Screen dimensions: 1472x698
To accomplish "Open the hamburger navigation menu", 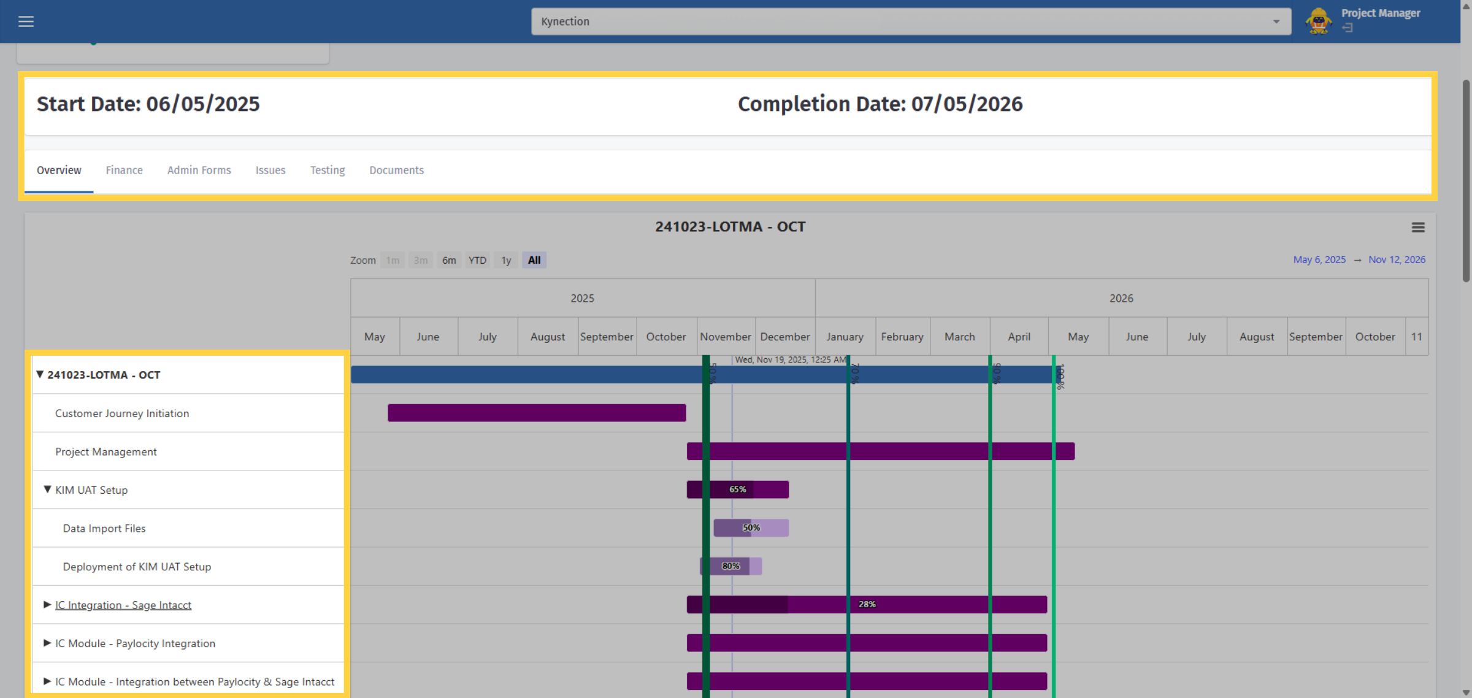I will tap(26, 21).
